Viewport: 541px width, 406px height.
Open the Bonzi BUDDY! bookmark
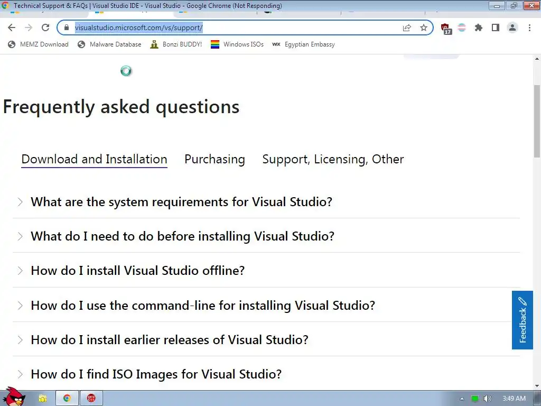click(176, 44)
